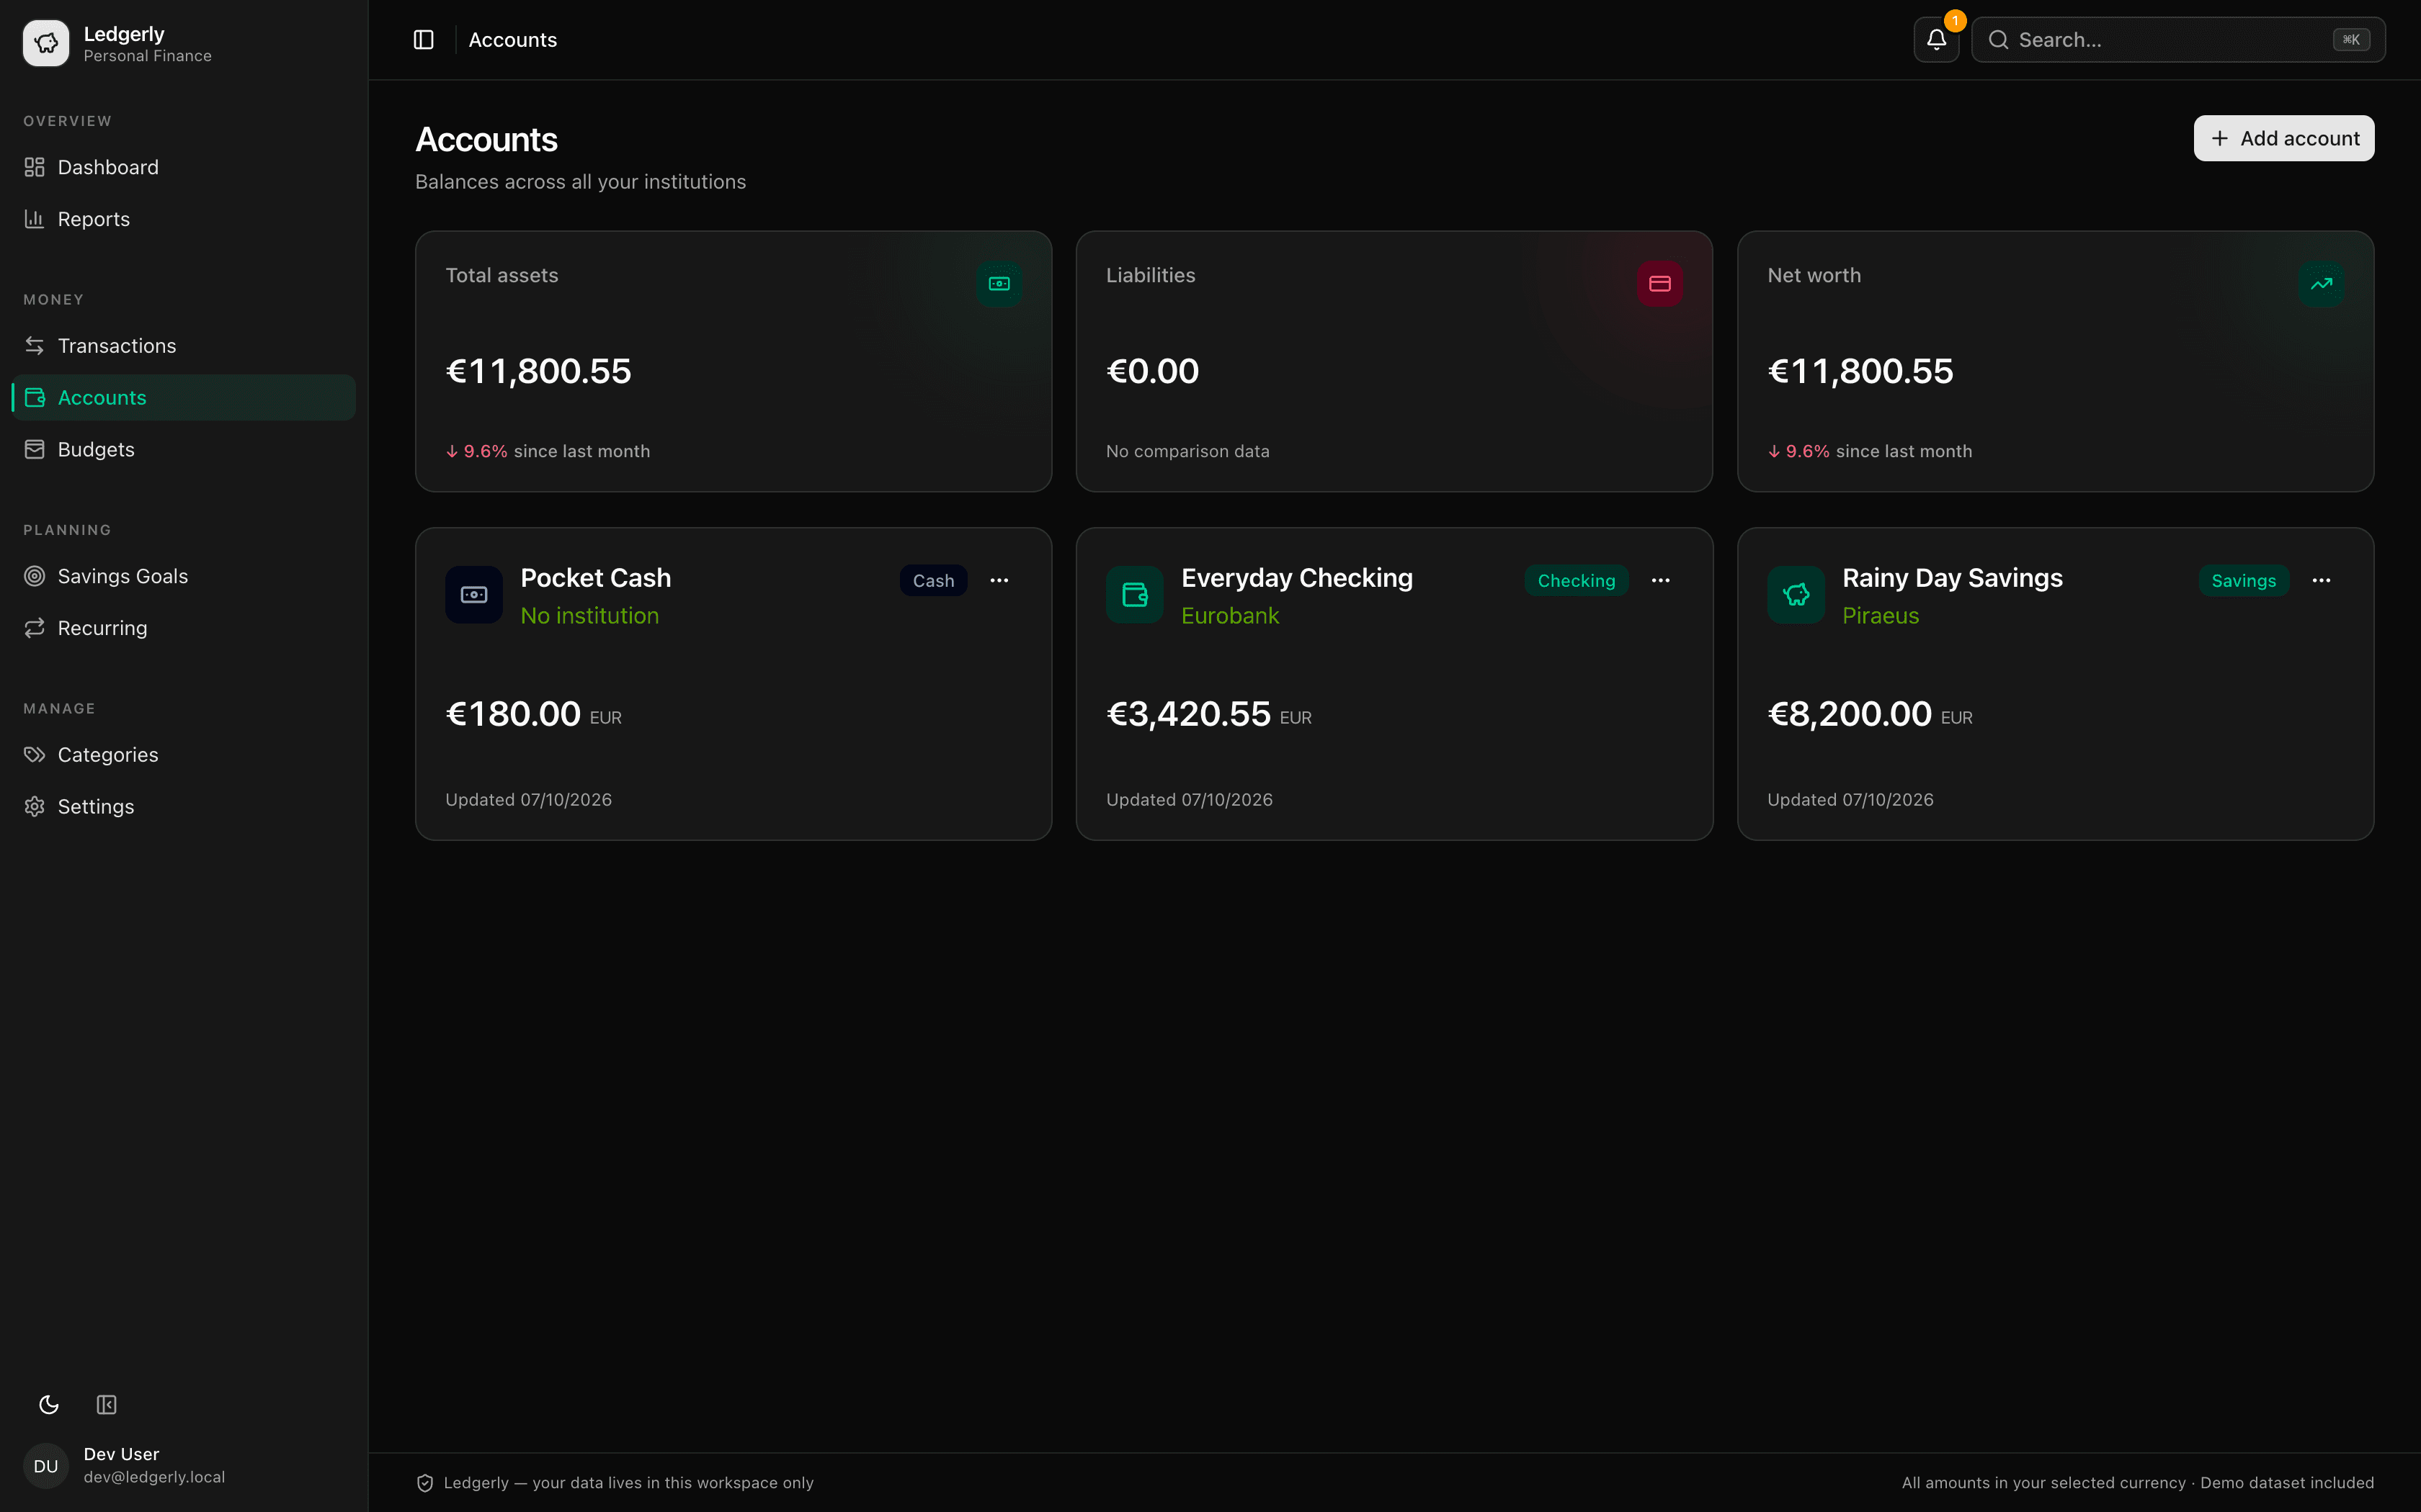Click the shield icon in the footer
The image size is (2421, 1512).
point(425,1483)
